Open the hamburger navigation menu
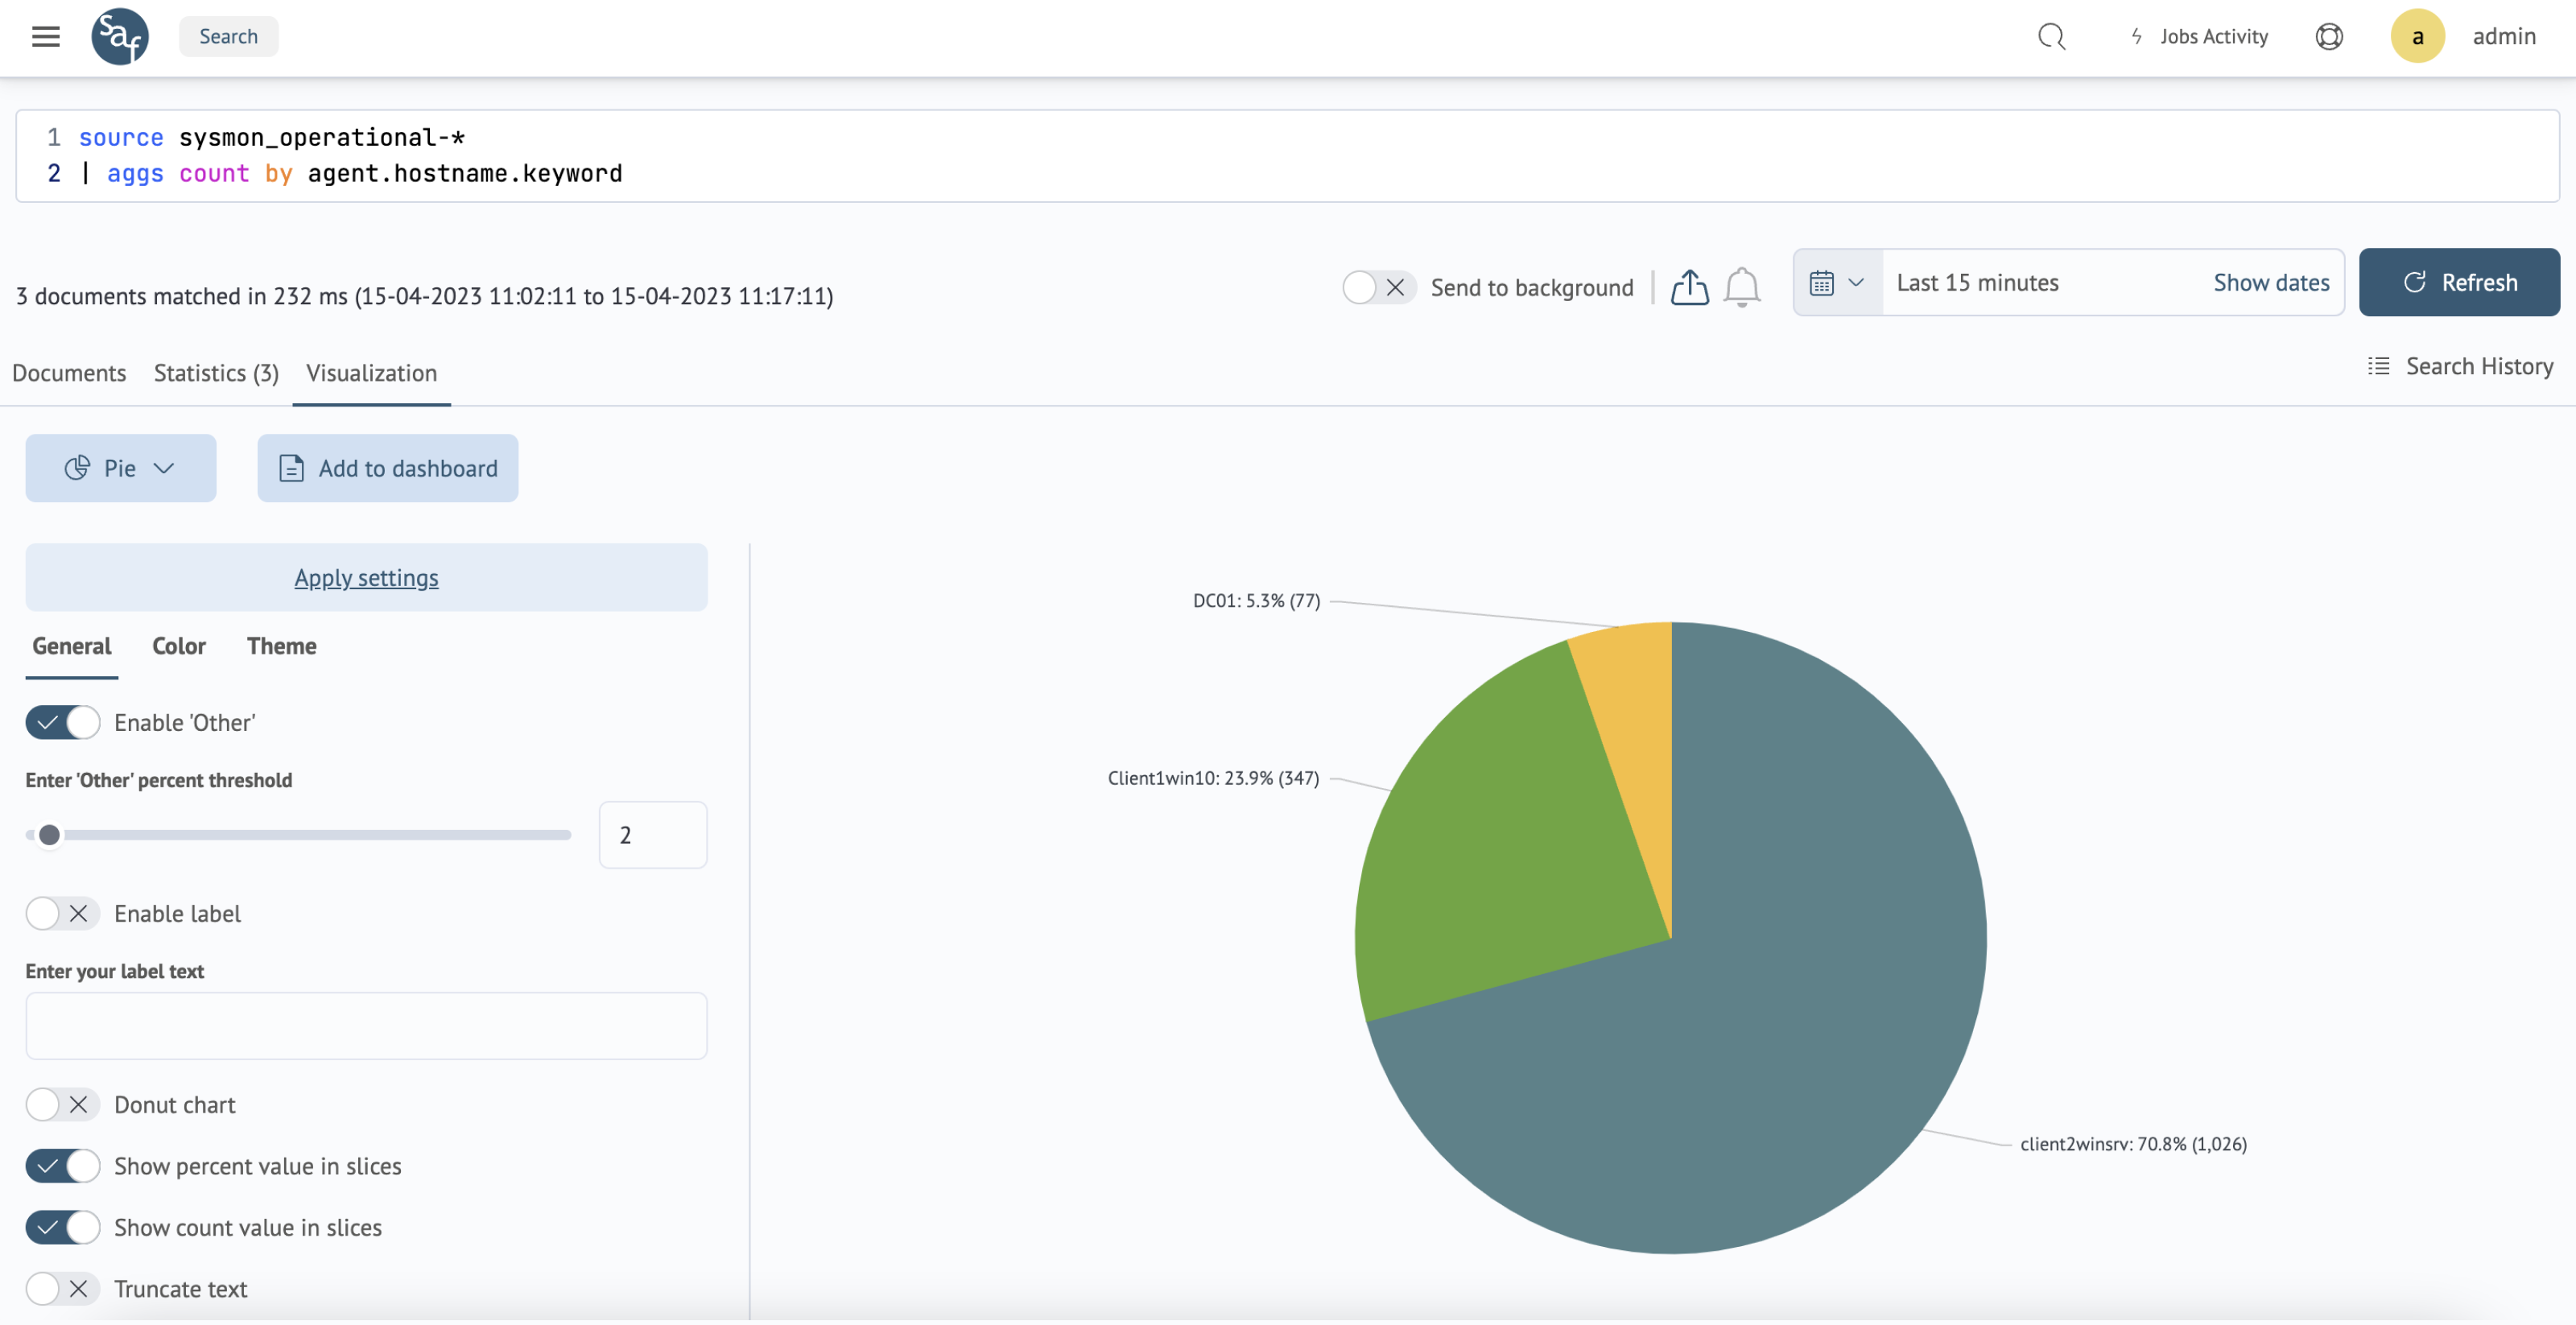Image resolution: width=2576 pixels, height=1325 pixels. point(46,37)
